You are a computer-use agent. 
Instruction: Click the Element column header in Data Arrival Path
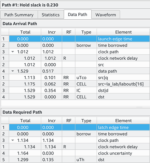click(123, 32)
